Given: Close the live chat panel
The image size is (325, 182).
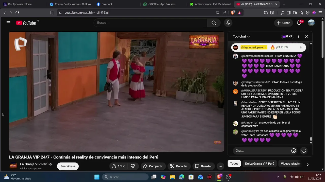Looking at the screenshot, I should tap(307, 36).
